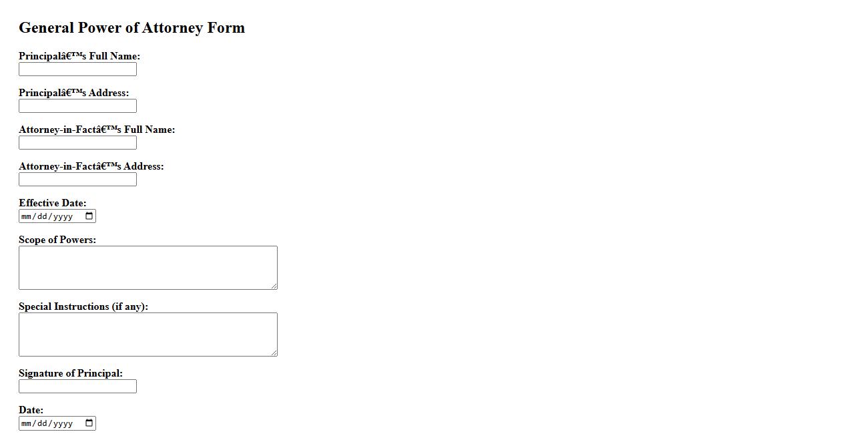The width and height of the screenshot is (853, 434).
Task: Focus the Special Instructions text area
Action: coord(148,334)
